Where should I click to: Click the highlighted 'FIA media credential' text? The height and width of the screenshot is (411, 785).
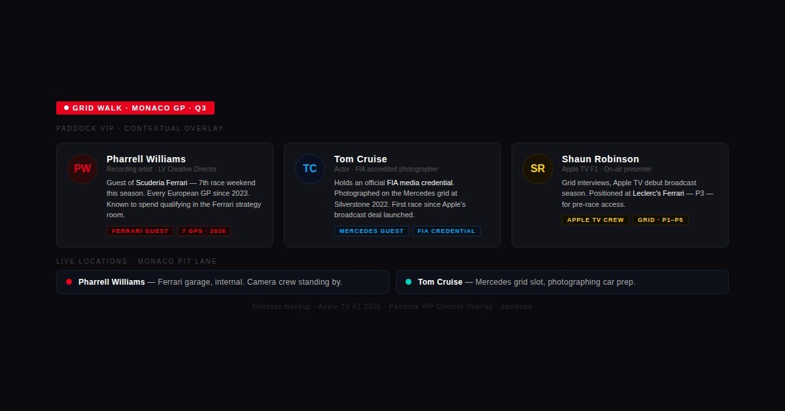[x=420, y=183]
